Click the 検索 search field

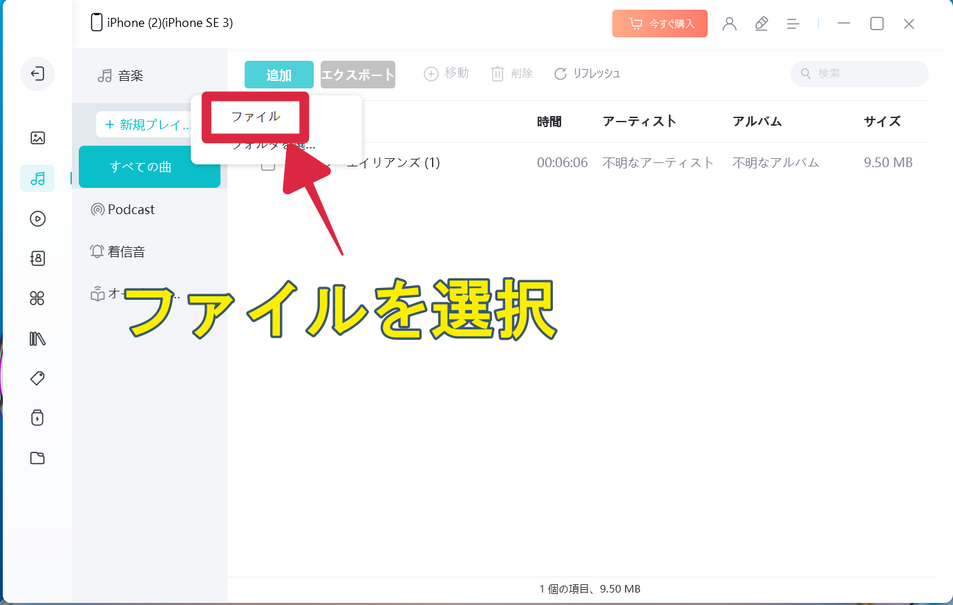(x=864, y=74)
